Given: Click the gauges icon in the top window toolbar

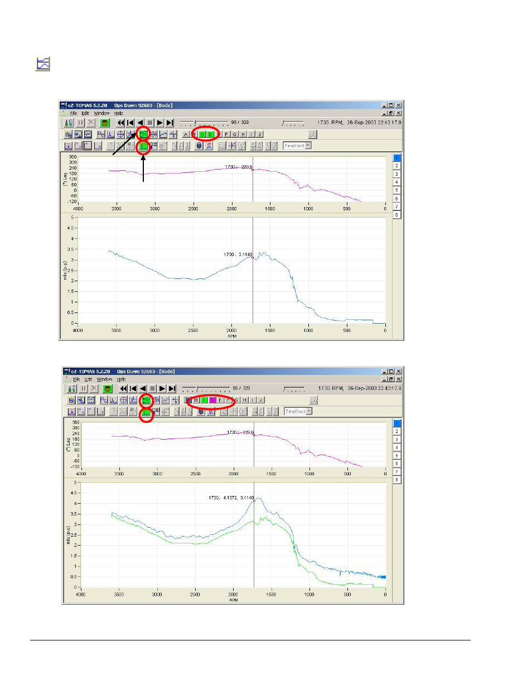Looking at the screenshot, I should click(x=69, y=123).
